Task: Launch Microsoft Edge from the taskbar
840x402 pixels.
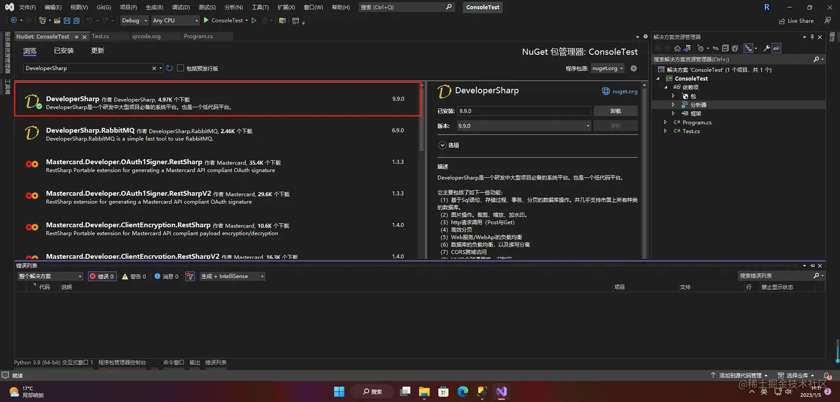Action: tap(463, 391)
